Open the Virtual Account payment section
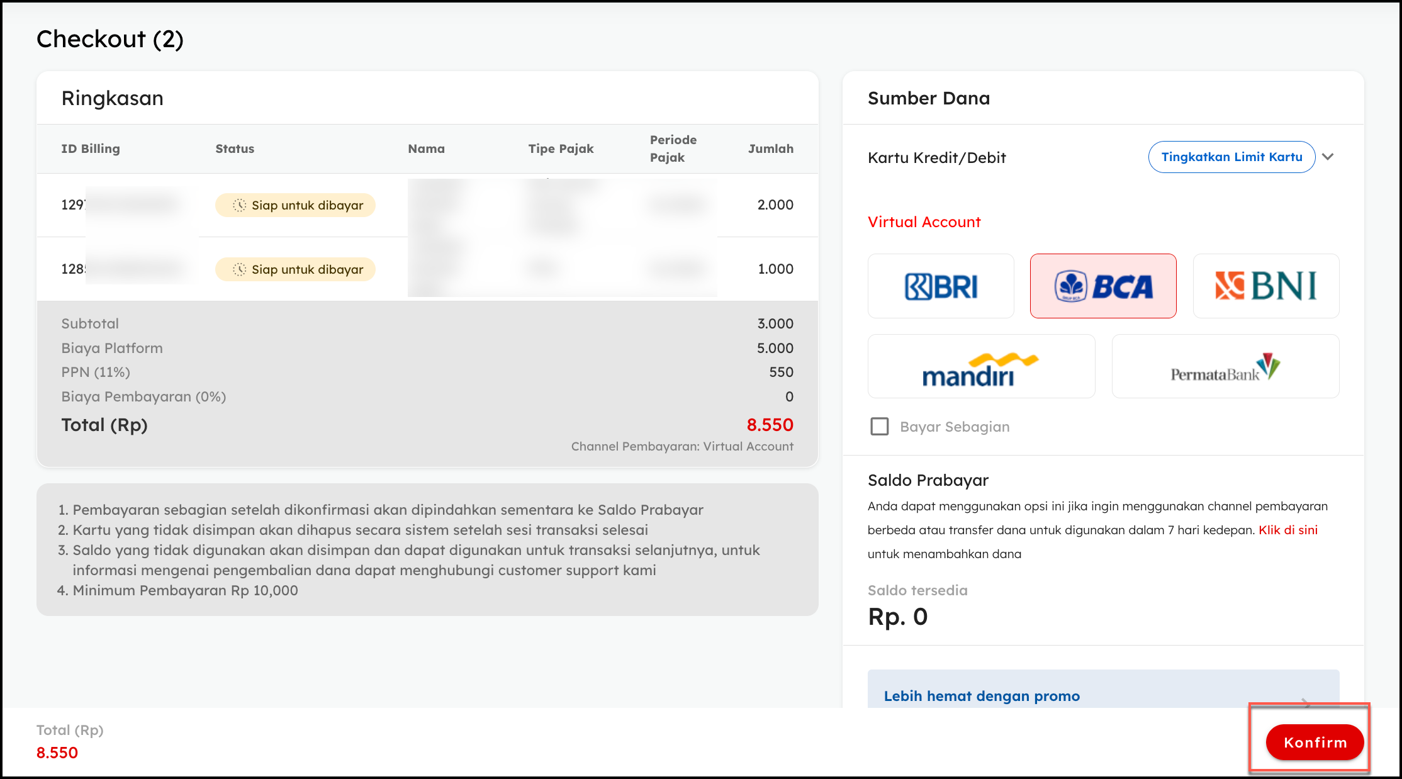1402x779 pixels. coord(924,222)
